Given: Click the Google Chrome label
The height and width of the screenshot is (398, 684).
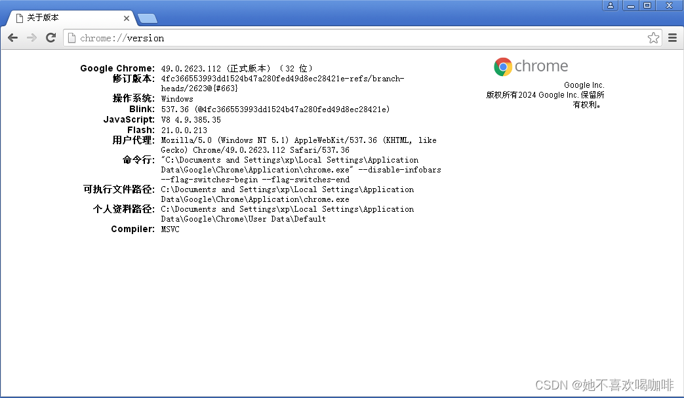Looking at the screenshot, I should 117,68.
